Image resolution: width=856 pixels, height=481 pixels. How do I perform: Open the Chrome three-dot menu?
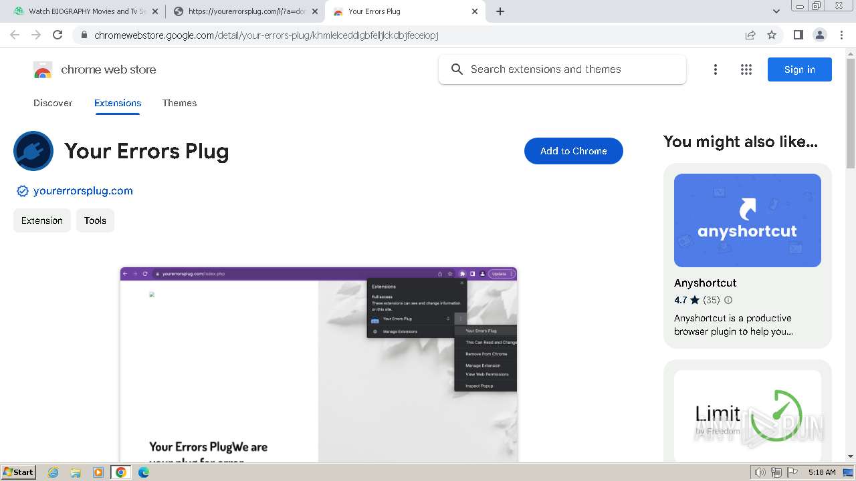(x=841, y=35)
